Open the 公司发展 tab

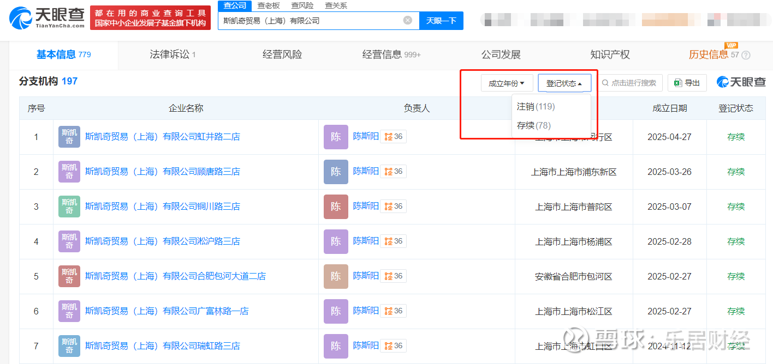click(501, 54)
